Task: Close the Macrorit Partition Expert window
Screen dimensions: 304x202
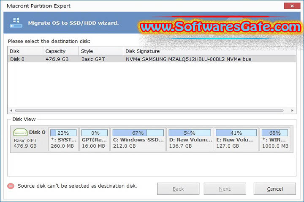Action: pos(292,6)
